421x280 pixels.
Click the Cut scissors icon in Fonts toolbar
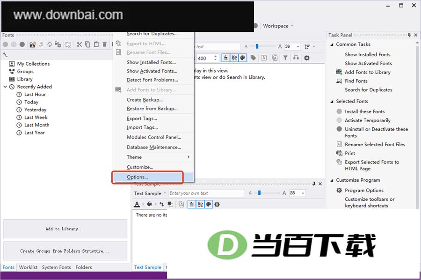pyautogui.click(x=79, y=44)
